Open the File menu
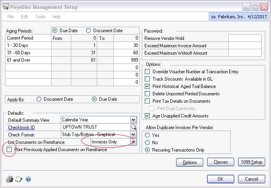 point(11,17)
